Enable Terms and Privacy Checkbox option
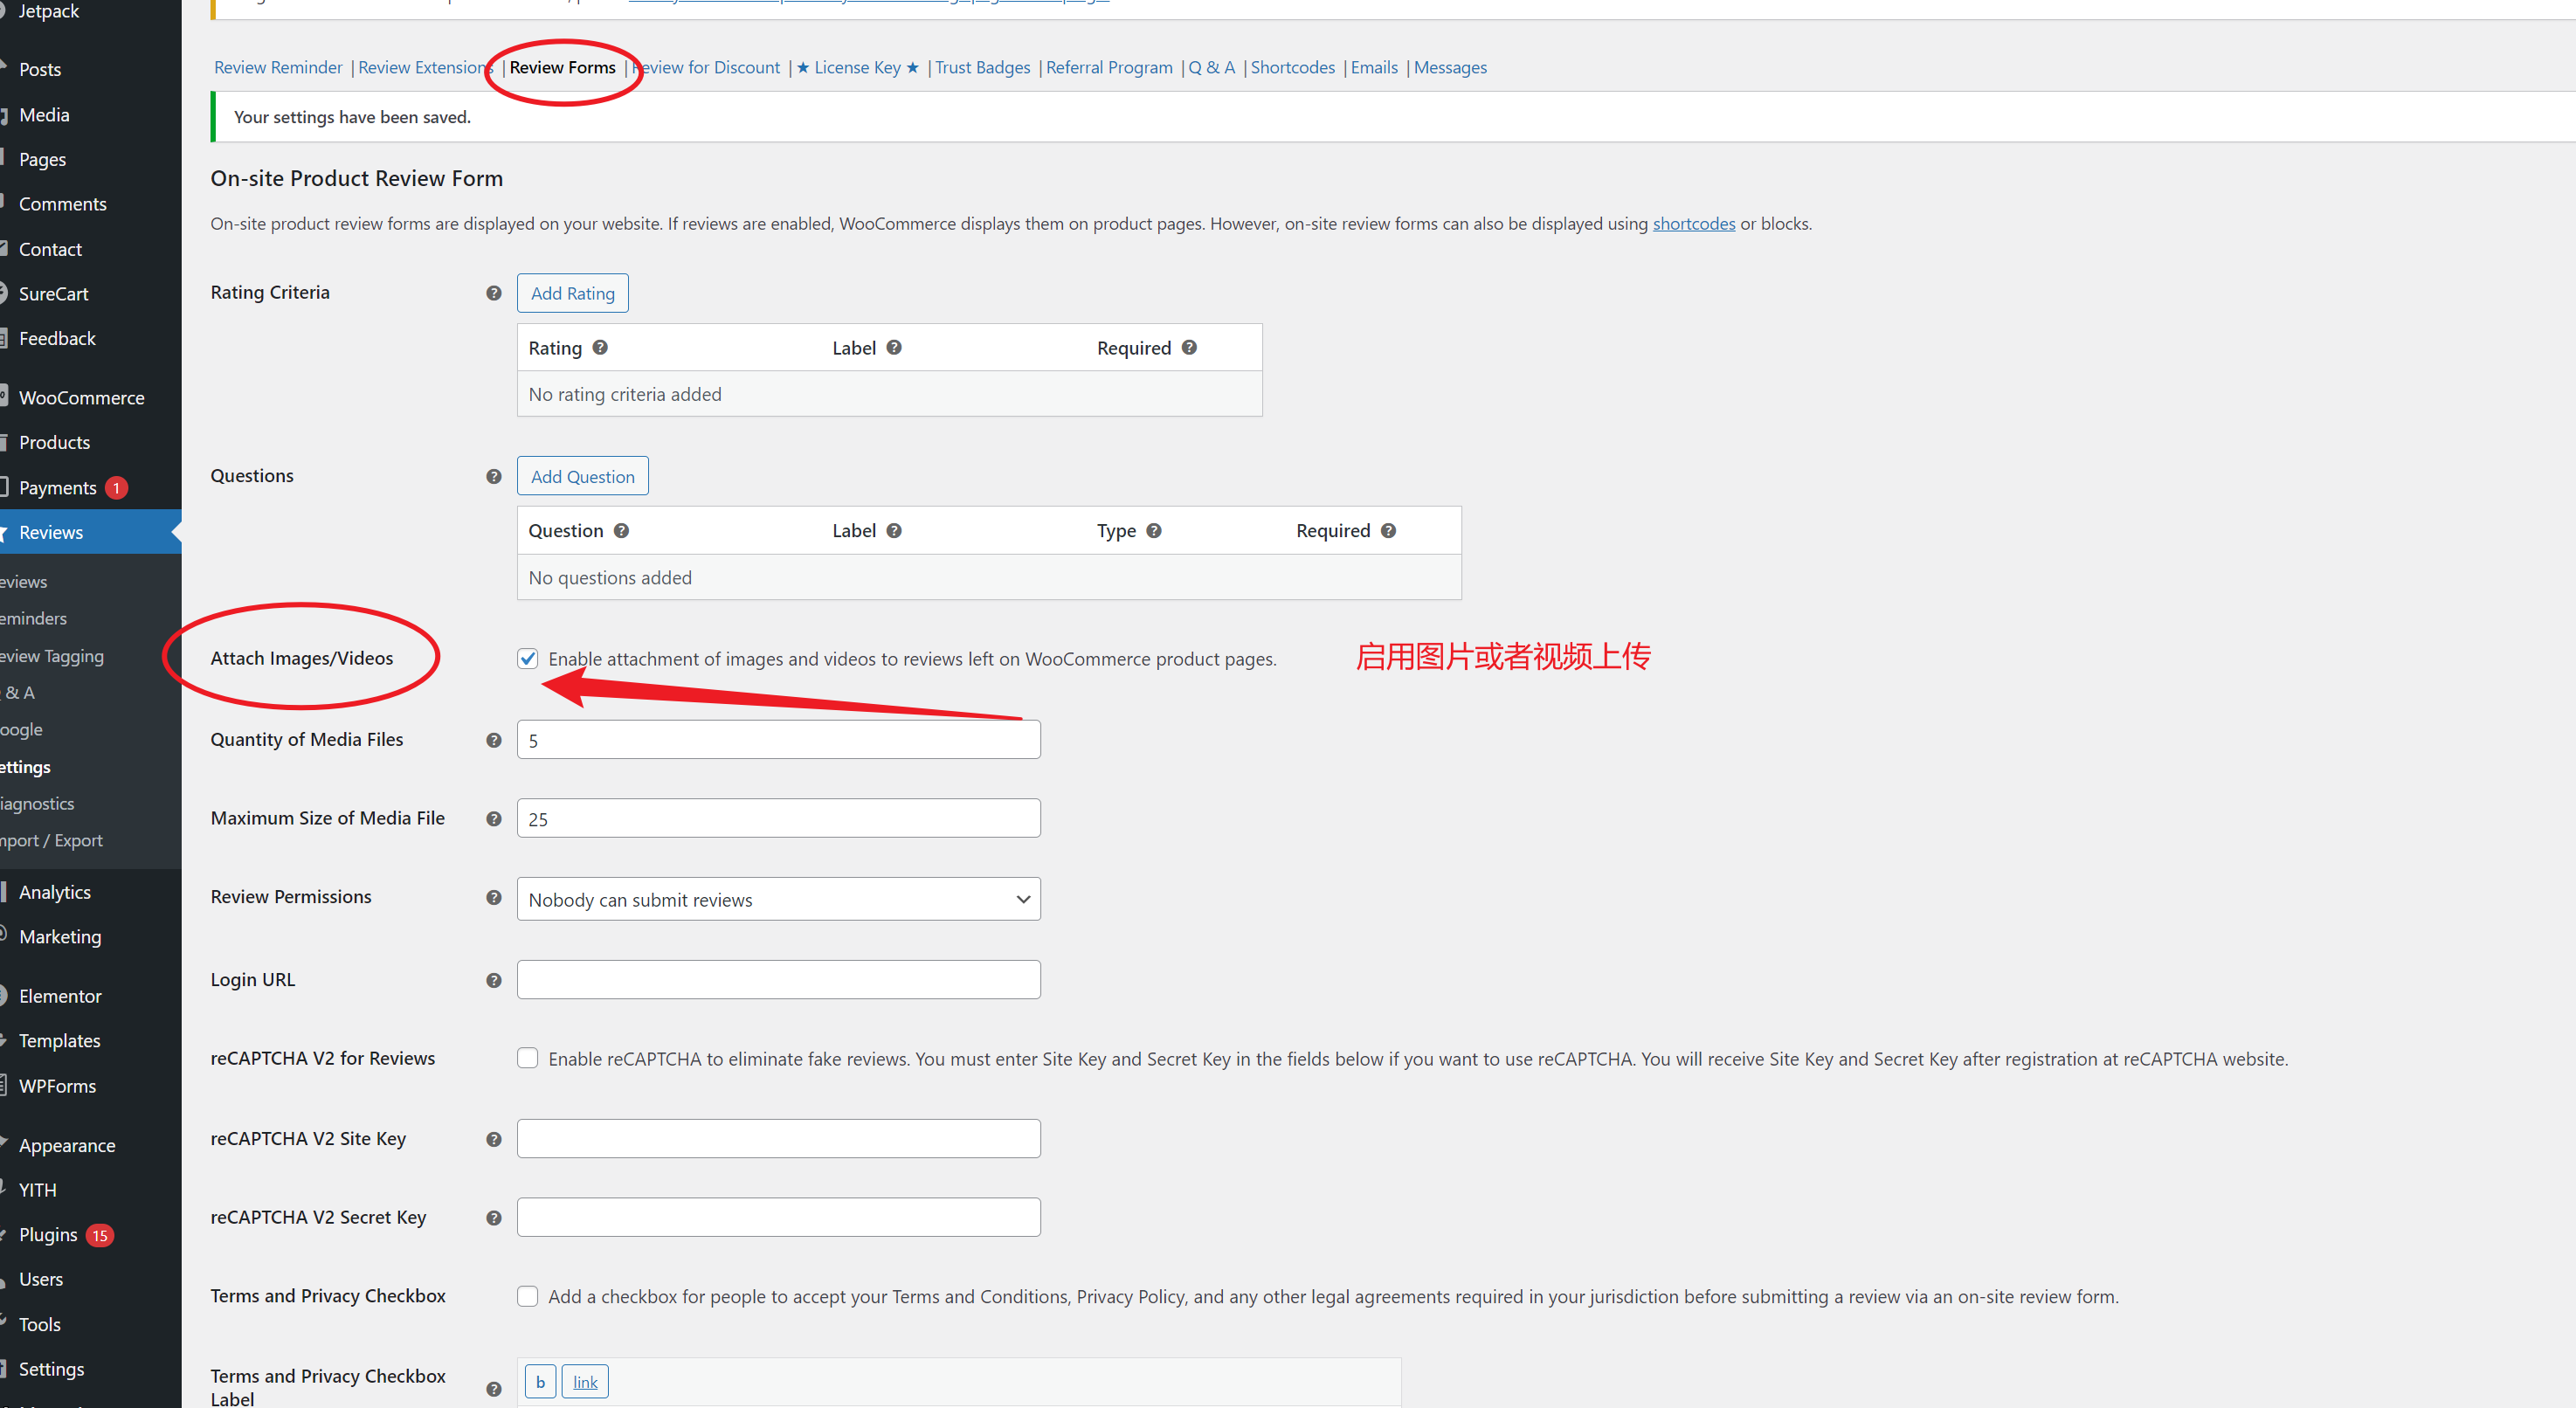2576x1408 pixels. tap(527, 1297)
